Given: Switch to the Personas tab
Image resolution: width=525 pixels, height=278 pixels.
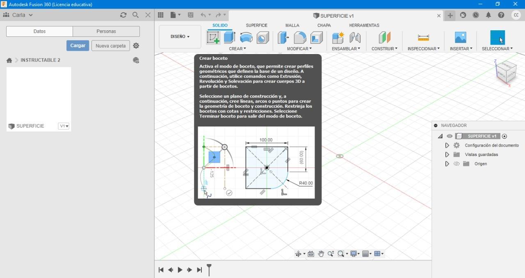Looking at the screenshot, I should 106,32.
